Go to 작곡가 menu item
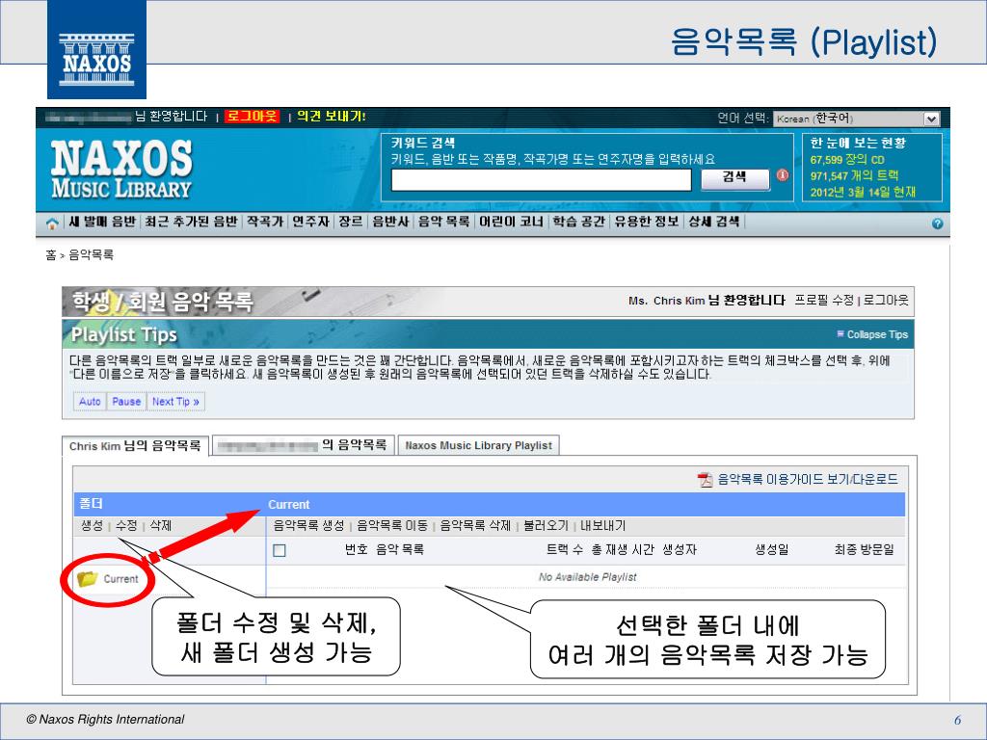 [x=264, y=222]
